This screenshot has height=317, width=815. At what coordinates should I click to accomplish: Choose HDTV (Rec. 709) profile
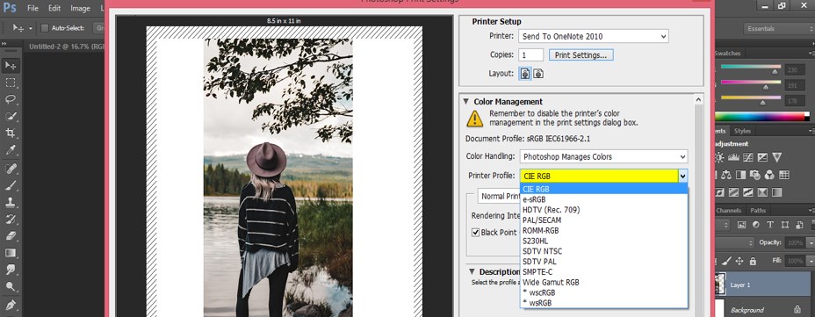pos(603,210)
